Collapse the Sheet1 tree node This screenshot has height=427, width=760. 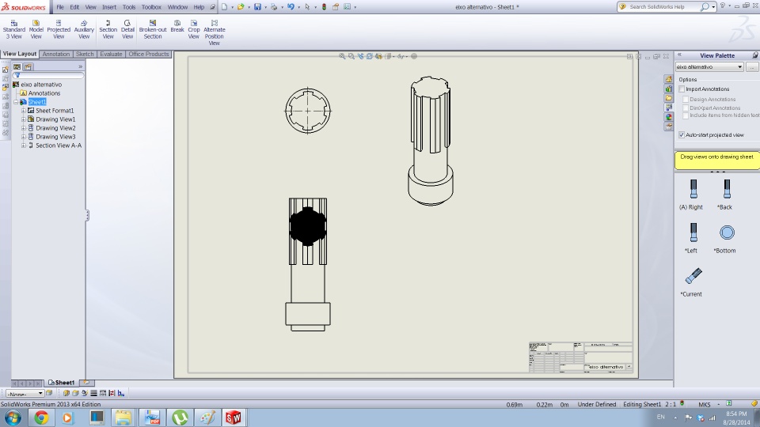pos(16,102)
